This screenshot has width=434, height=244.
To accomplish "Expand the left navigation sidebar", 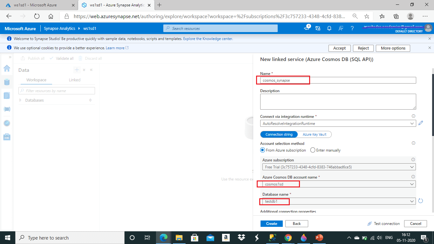I will click(x=10, y=57).
